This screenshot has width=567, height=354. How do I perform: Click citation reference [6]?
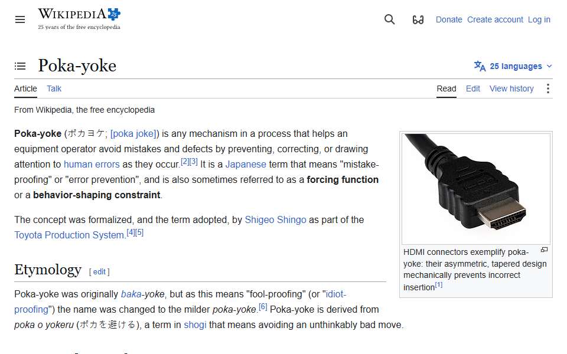point(263,307)
